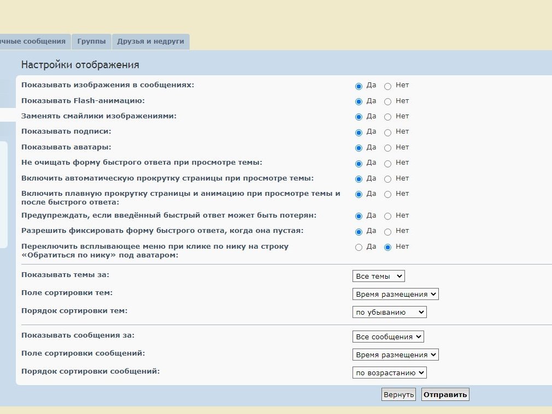Click the Отправить submit button

pos(445,395)
